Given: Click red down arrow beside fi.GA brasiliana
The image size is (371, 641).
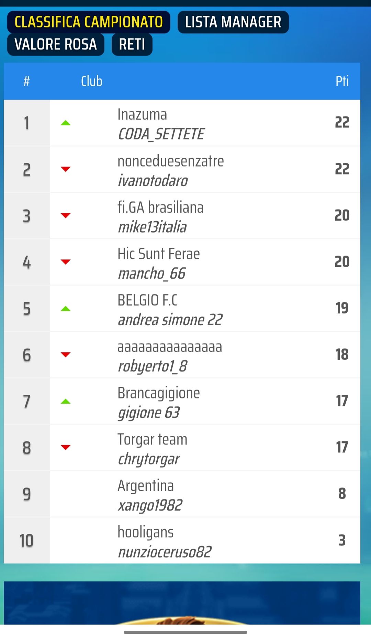Looking at the screenshot, I should coord(65,215).
